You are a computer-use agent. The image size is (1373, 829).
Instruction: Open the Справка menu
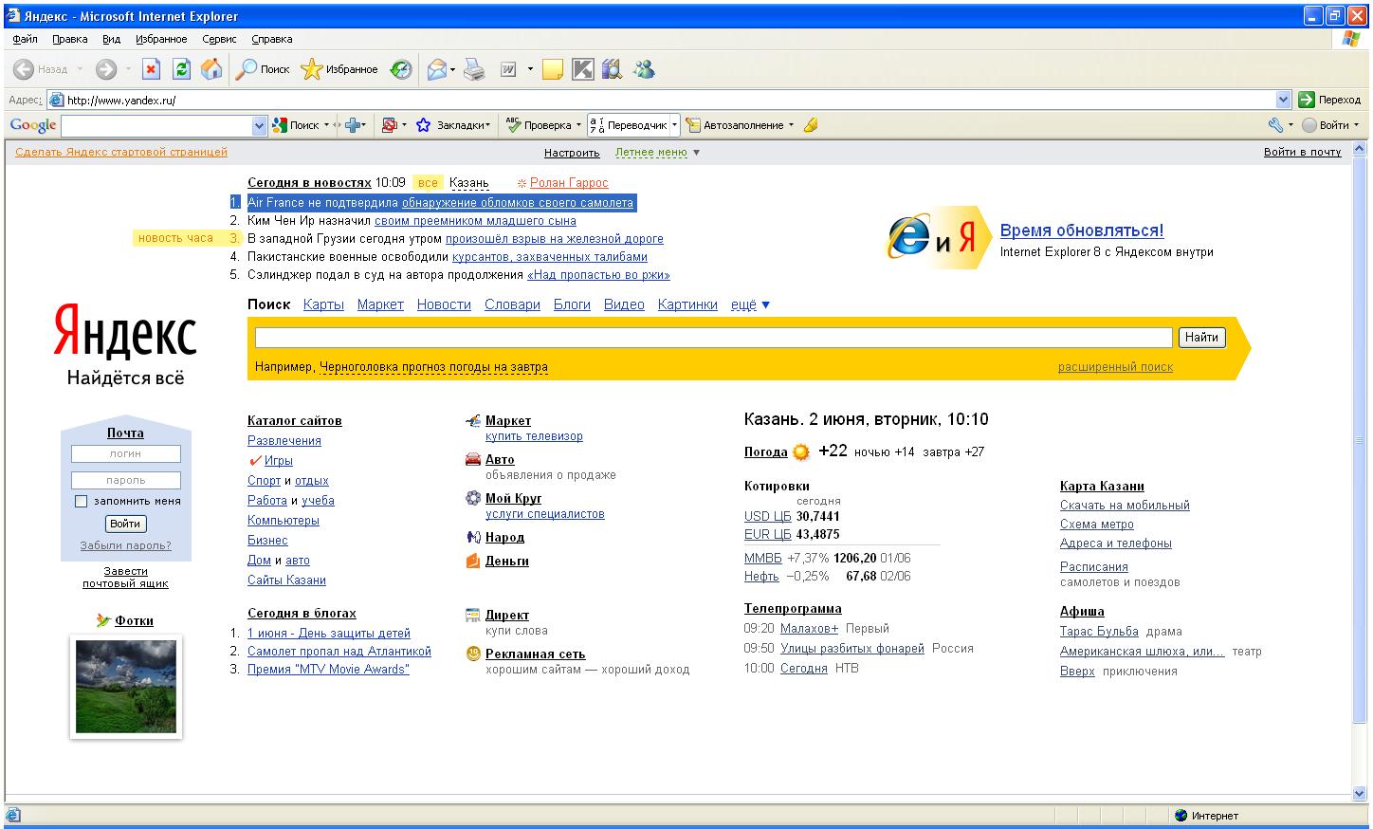[x=272, y=39]
